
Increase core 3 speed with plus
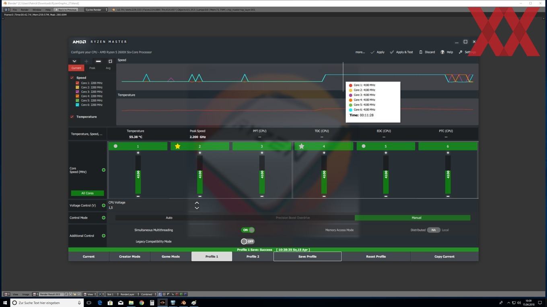[262, 153]
